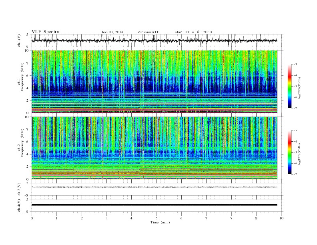Viewport: 317px width, 245px height.
Task: Select the "start UT = 6 : 20: 0" text
Action: [193, 32]
